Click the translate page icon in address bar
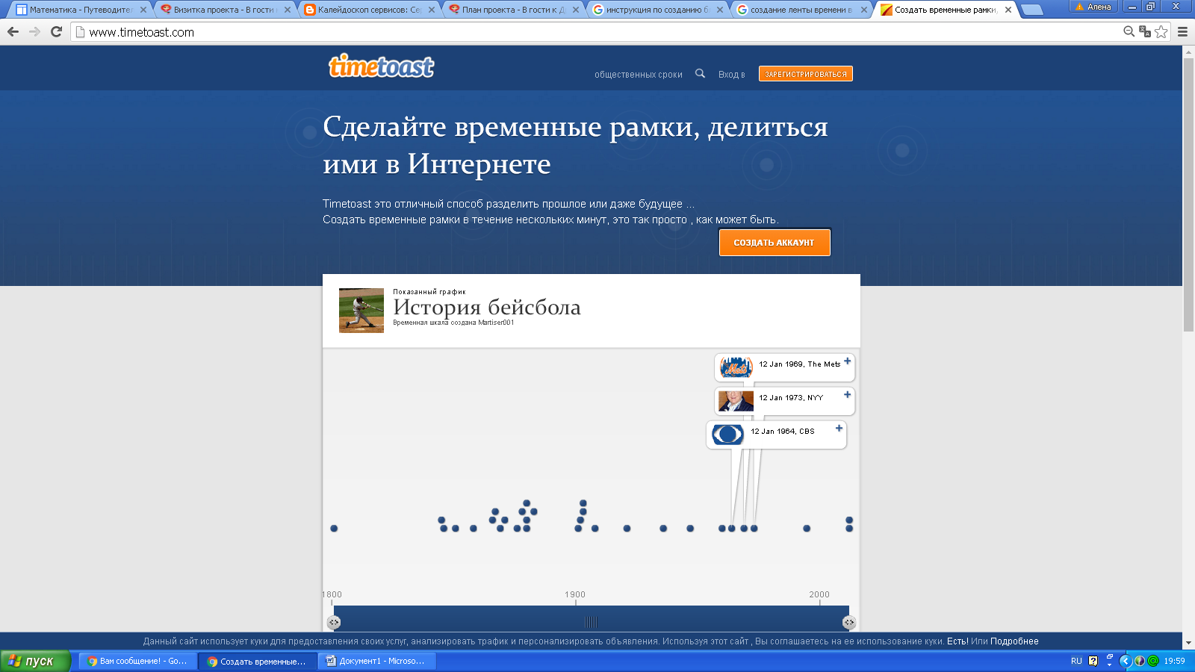The height and width of the screenshot is (672, 1195). tap(1145, 31)
